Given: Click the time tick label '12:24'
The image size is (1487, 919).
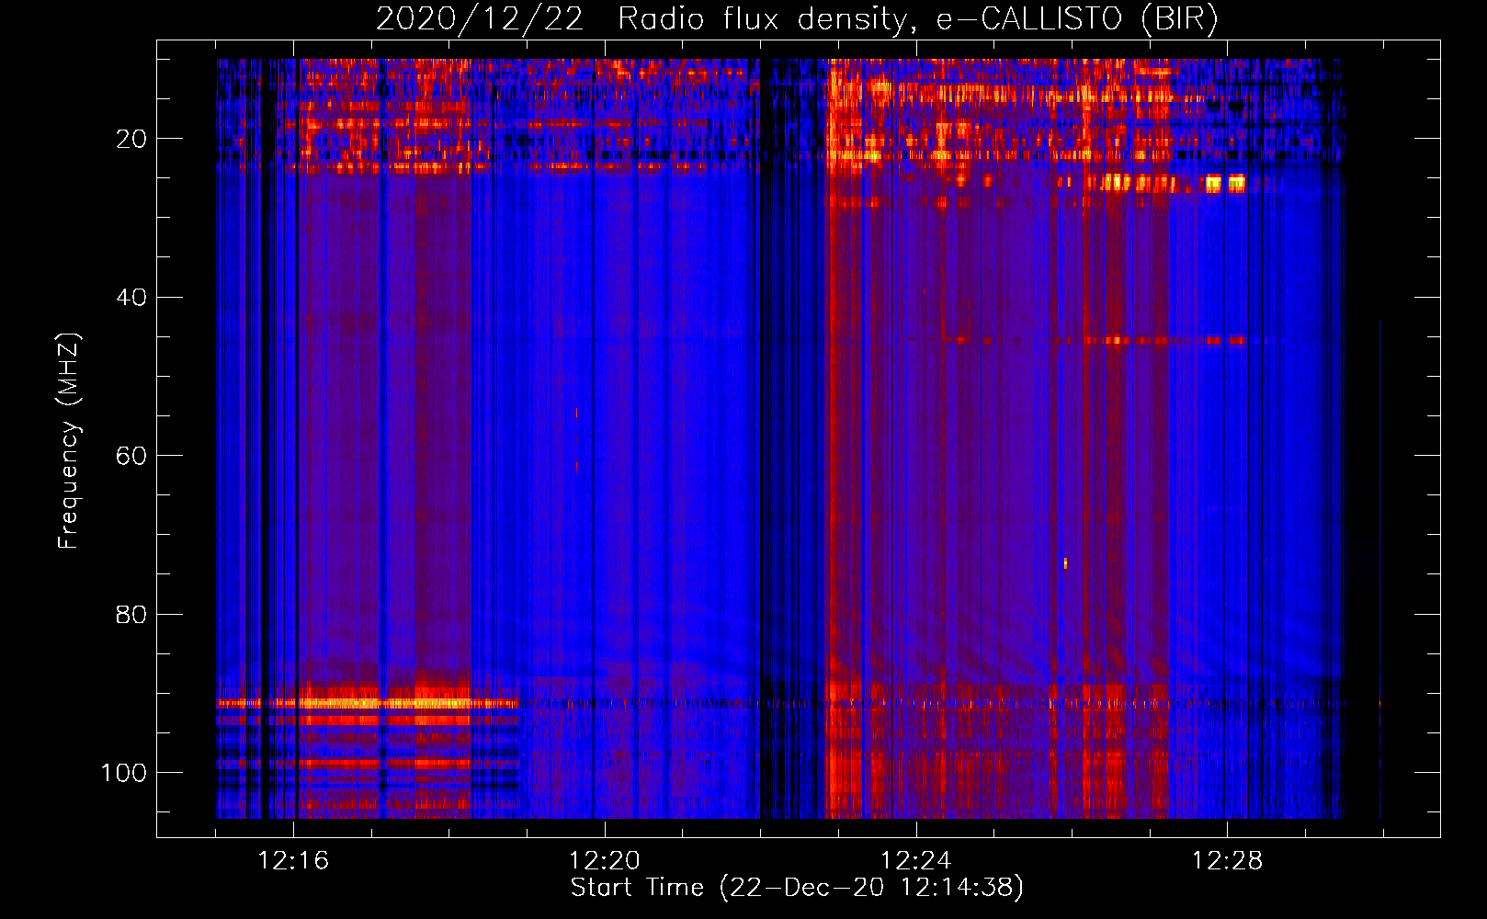Looking at the screenshot, I should (916, 861).
